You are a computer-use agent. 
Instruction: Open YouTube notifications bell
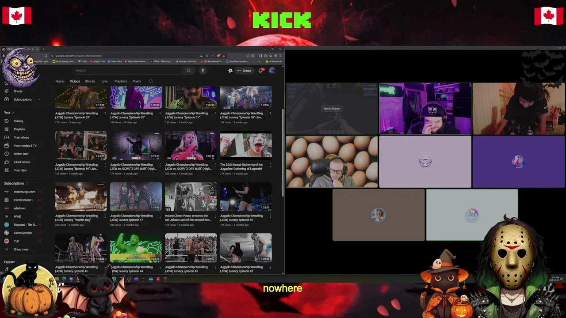[261, 70]
